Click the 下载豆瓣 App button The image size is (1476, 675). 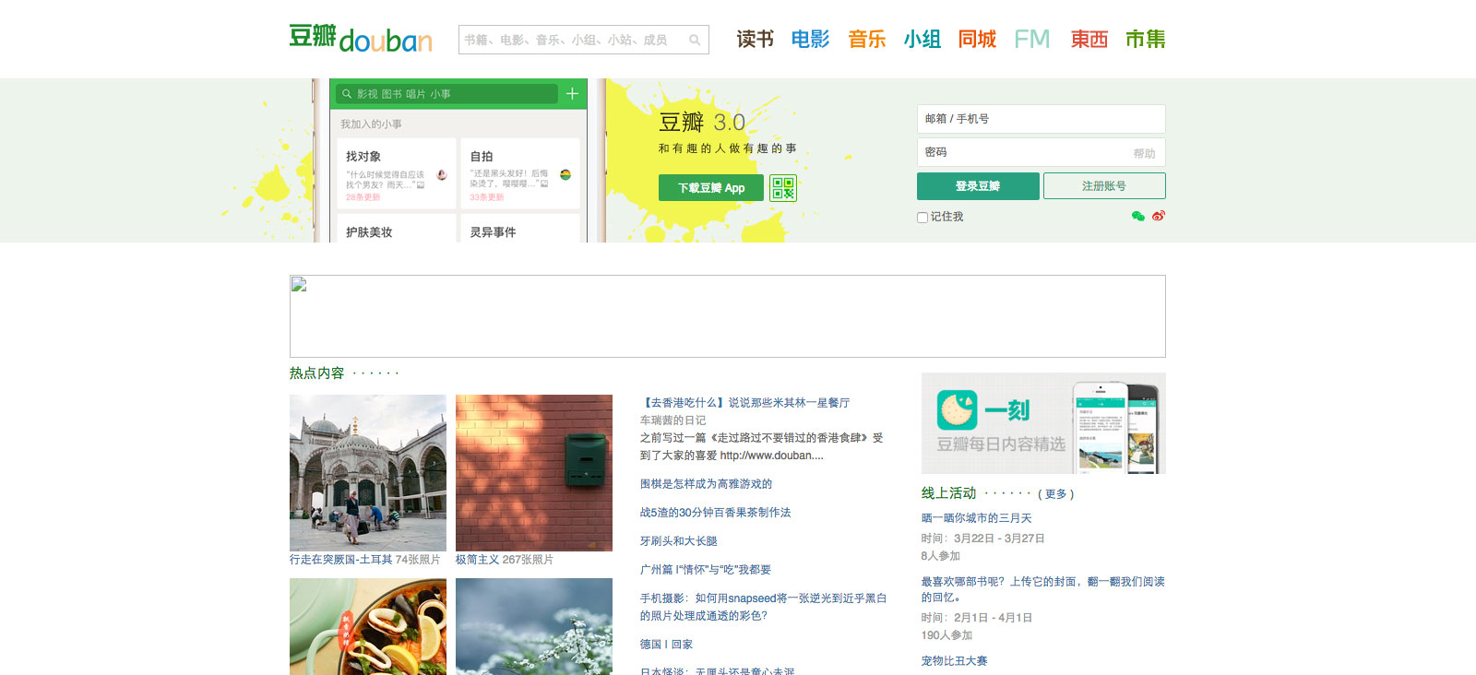711,188
